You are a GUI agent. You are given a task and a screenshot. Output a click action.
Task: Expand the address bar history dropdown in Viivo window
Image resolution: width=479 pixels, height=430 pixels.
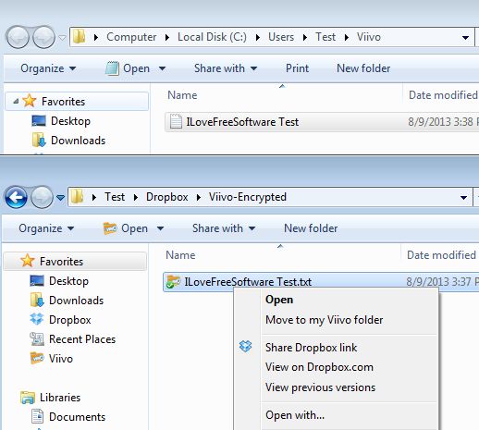[465, 37]
